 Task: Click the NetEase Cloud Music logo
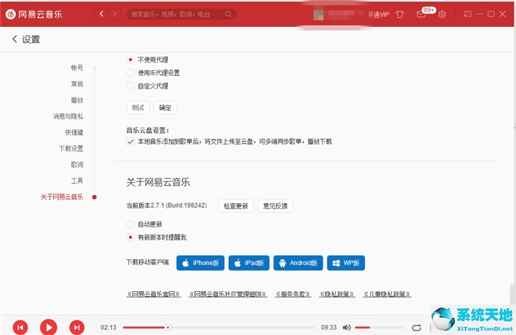point(34,14)
